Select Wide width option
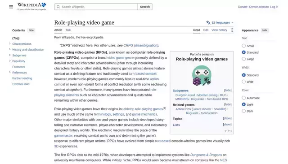The image size is (288, 164). pos(244,82)
